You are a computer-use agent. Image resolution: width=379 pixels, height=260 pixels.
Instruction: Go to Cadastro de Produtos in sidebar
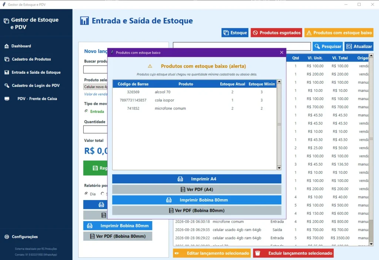pos(31,59)
